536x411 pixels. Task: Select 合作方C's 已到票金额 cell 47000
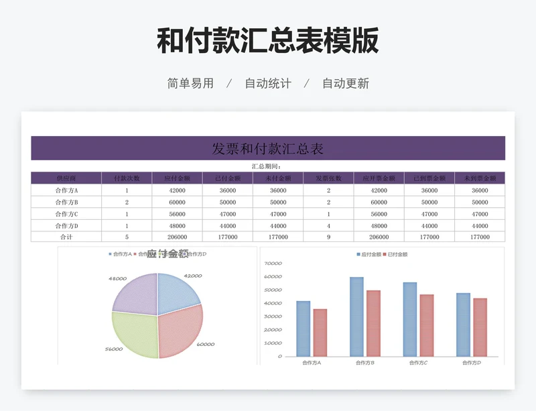429,214
